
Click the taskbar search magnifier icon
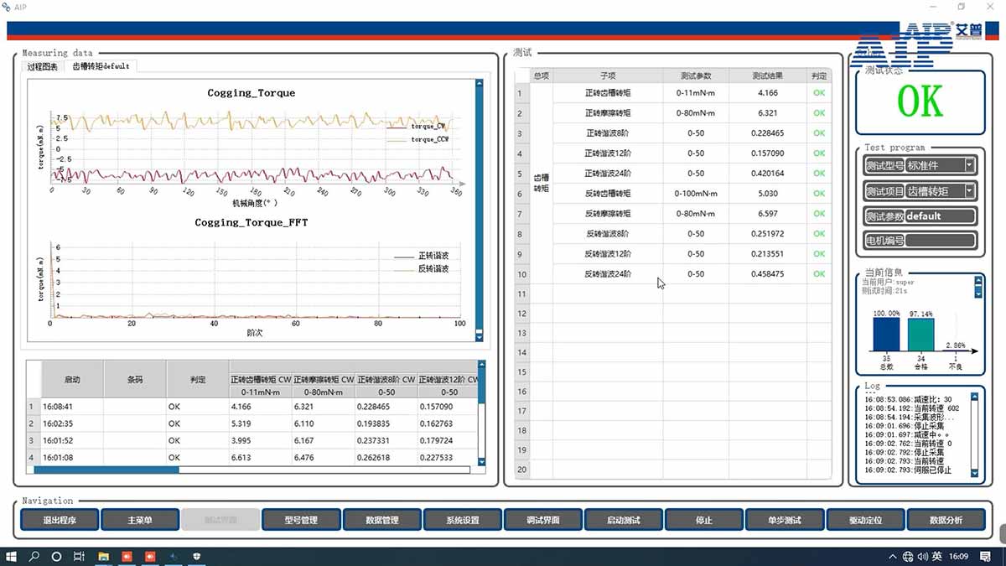tap(34, 557)
